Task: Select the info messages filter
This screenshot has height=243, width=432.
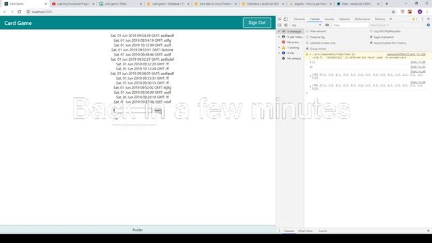Action: coord(290,53)
